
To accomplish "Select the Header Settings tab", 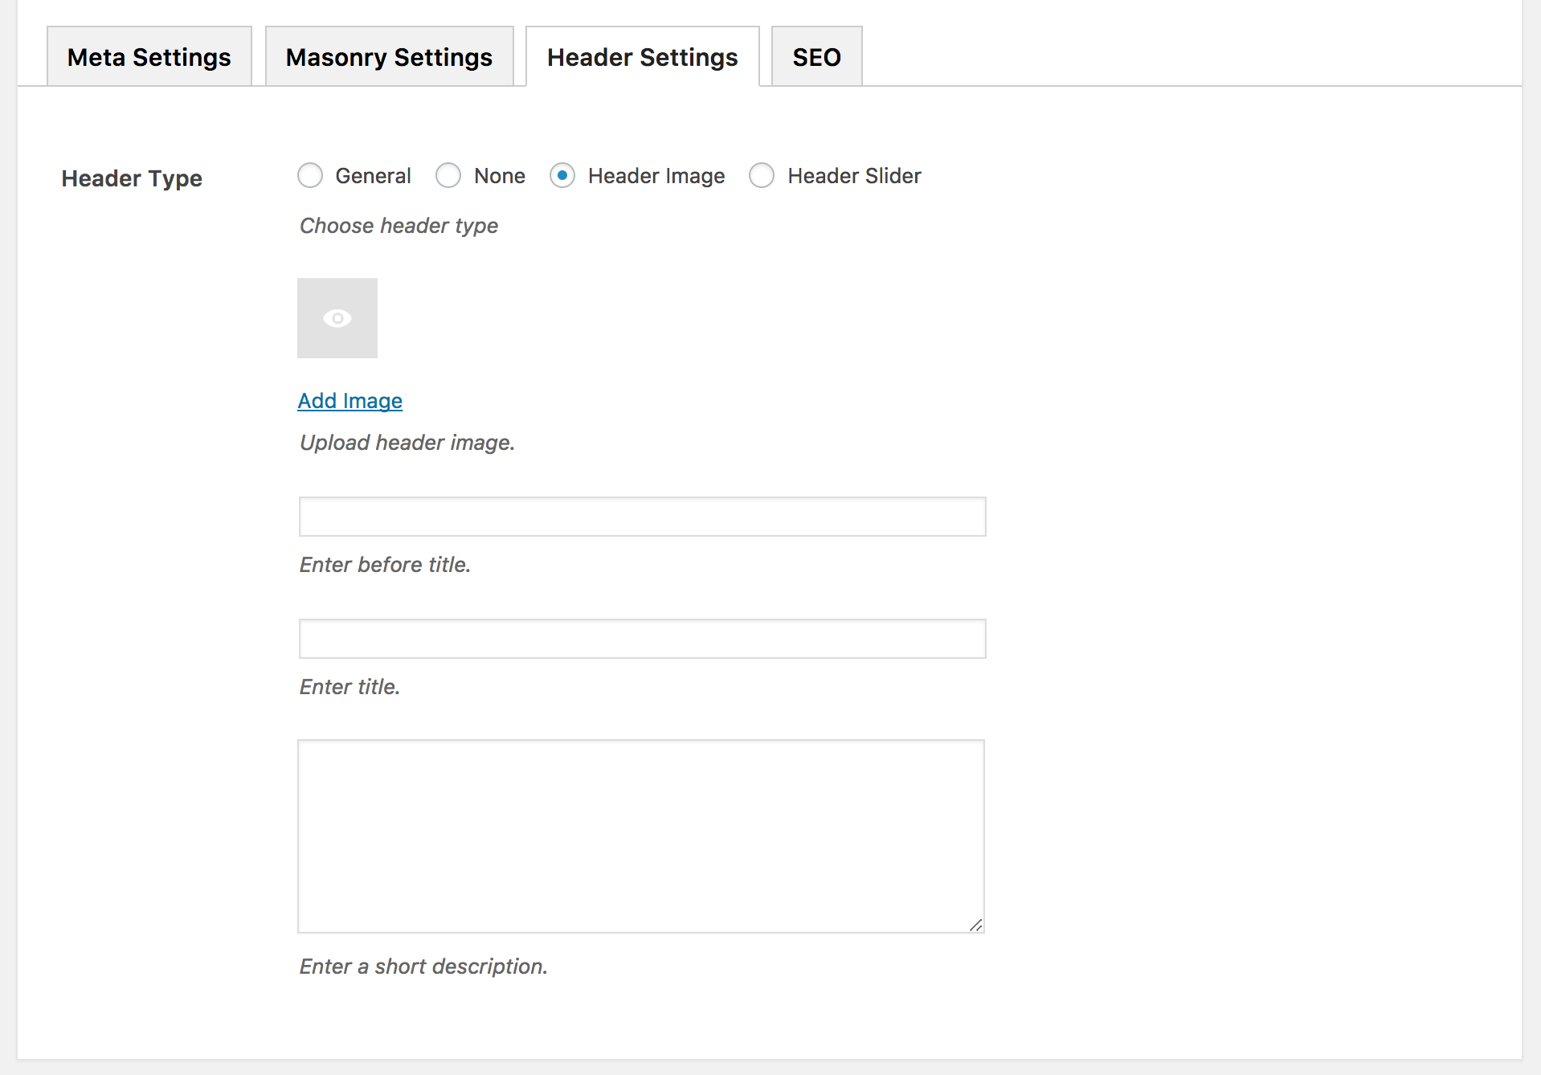I will point(642,57).
